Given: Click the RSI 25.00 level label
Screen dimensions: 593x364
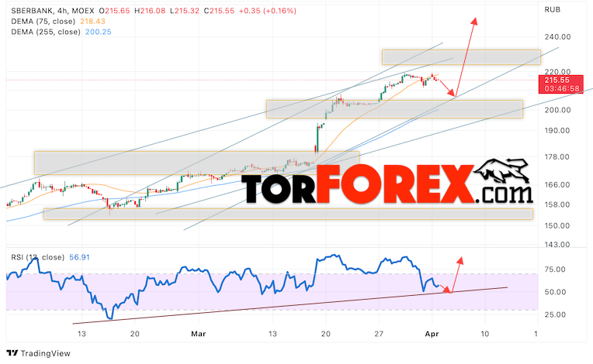Looking at the screenshot, I should pos(555,314).
